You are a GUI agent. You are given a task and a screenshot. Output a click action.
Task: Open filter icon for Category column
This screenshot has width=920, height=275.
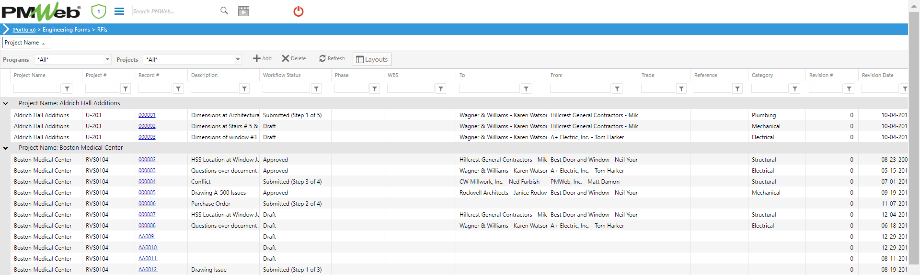tap(795, 88)
